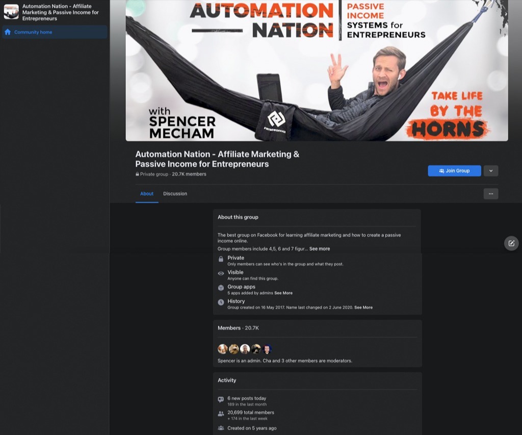Viewport: 522px width, 435px height.
Task: Click the 'Visible' label
Action: pyautogui.click(x=236, y=272)
